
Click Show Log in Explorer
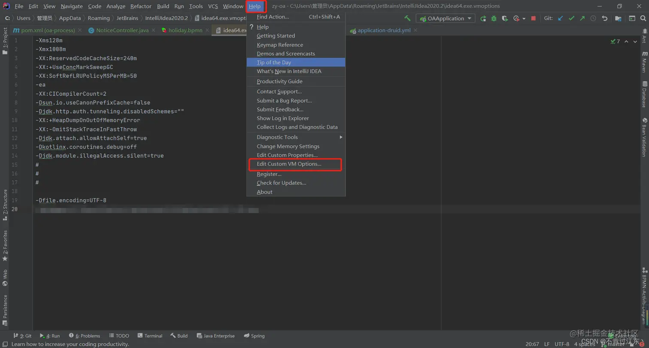[296, 118]
